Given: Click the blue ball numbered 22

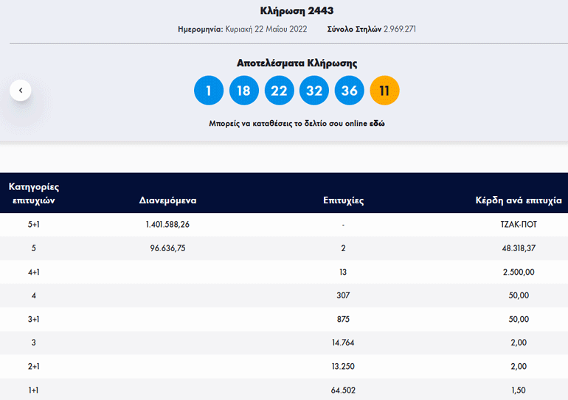Looking at the screenshot, I should tap(279, 91).
